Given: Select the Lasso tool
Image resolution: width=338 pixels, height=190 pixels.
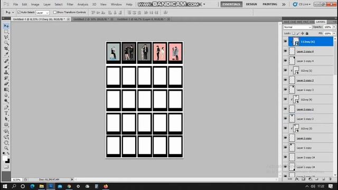Looking at the screenshot, I should tap(6, 37).
